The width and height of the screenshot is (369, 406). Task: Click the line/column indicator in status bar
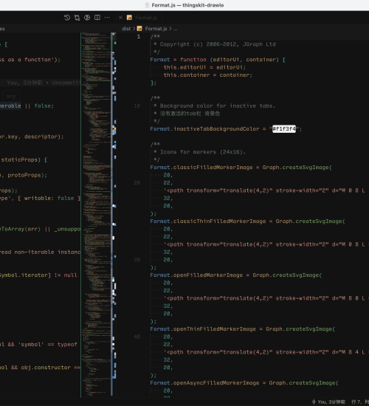[x=360, y=402]
